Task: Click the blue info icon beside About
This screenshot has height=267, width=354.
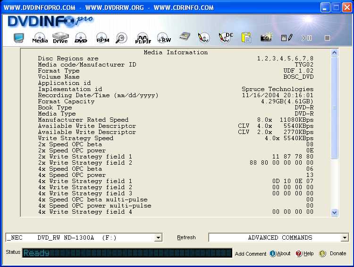Action: pyautogui.click(x=273, y=254)
